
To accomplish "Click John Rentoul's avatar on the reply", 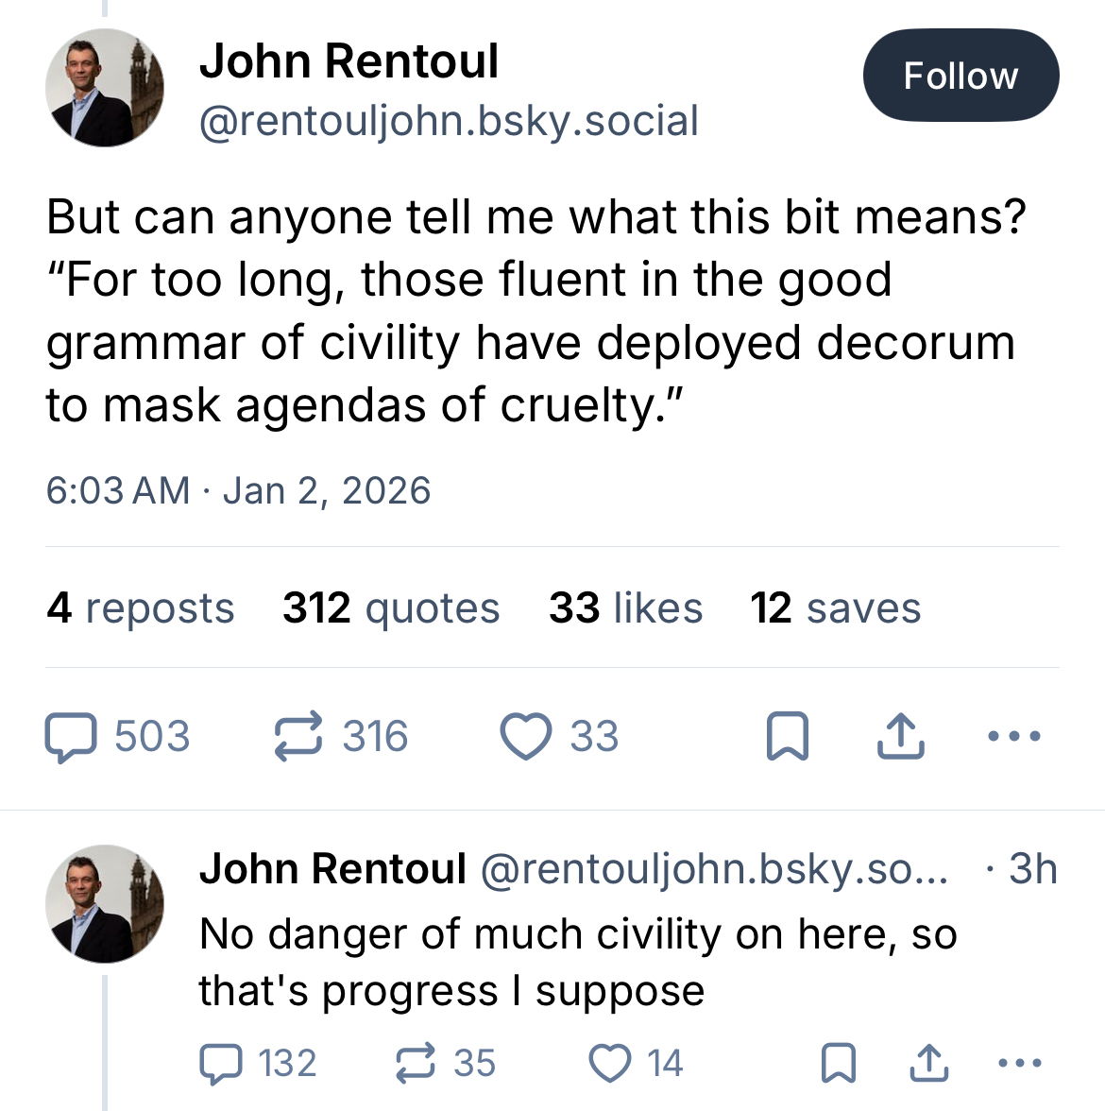I will pos(105,904).
